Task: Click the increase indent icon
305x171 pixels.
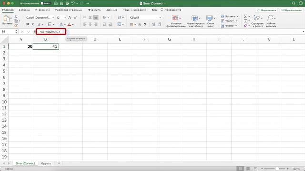Action: tap(110, 24)
